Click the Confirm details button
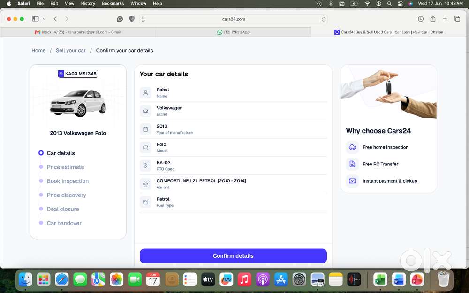 [x=233, y=256]
